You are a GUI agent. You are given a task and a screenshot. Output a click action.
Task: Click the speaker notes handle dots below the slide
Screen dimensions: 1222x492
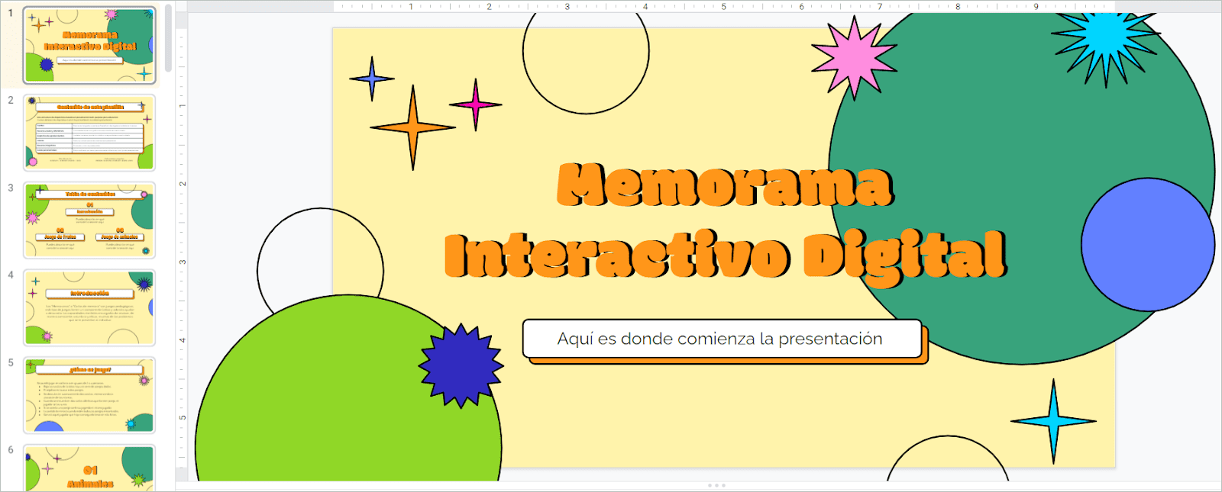tap(716, 485)
